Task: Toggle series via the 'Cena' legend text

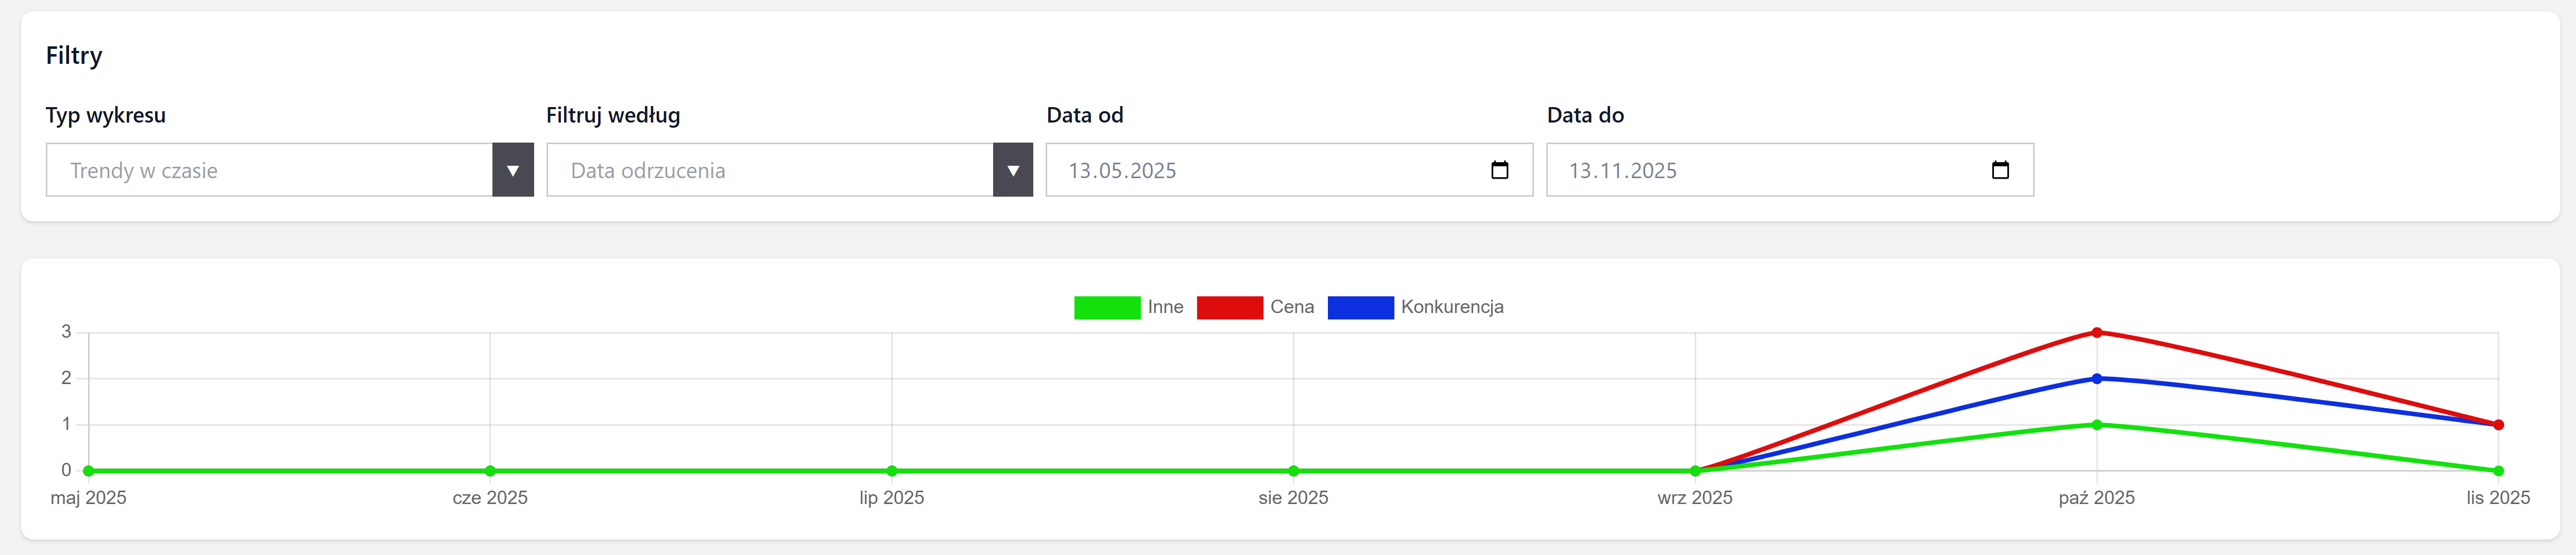Action: coord(1291,307)
